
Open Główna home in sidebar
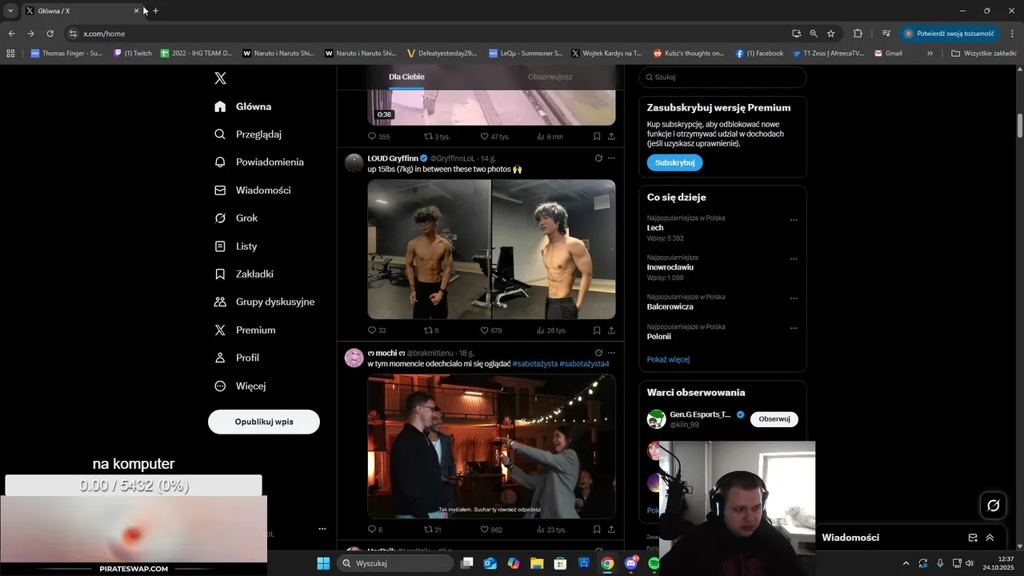pos(243,106)
